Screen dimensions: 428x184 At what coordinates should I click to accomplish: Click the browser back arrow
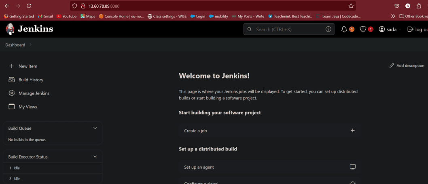coord(7,6)
